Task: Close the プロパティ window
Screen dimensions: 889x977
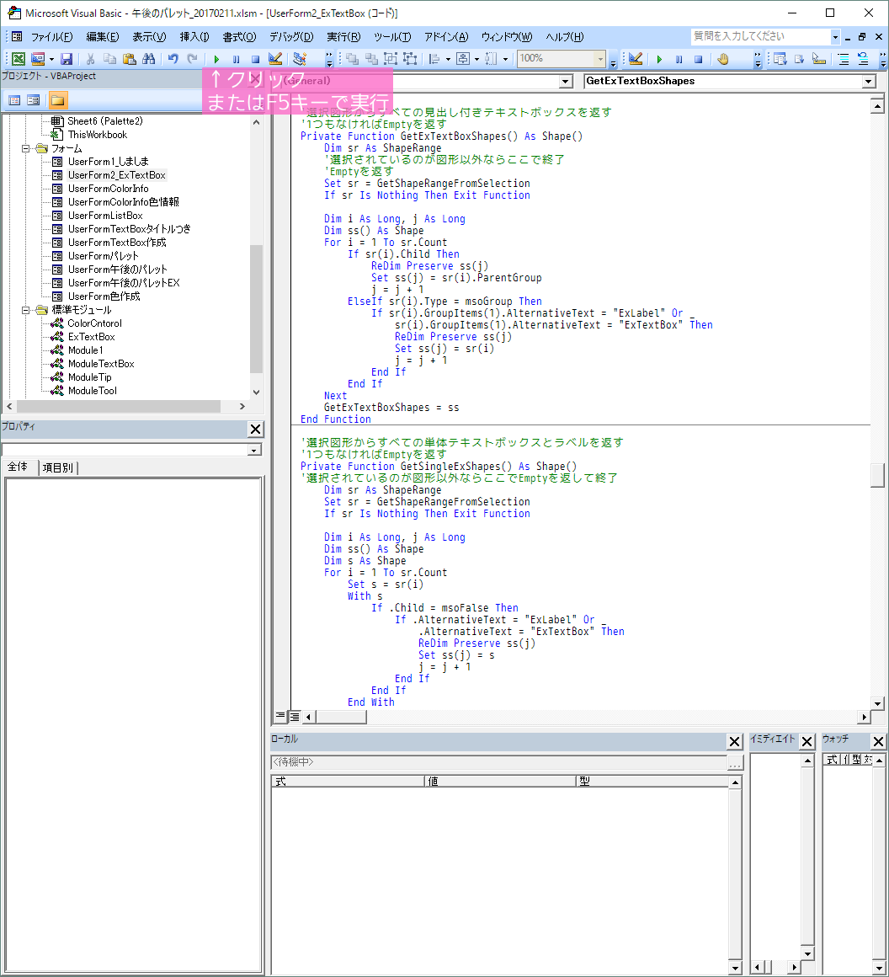Action: [x=255, y=430]
